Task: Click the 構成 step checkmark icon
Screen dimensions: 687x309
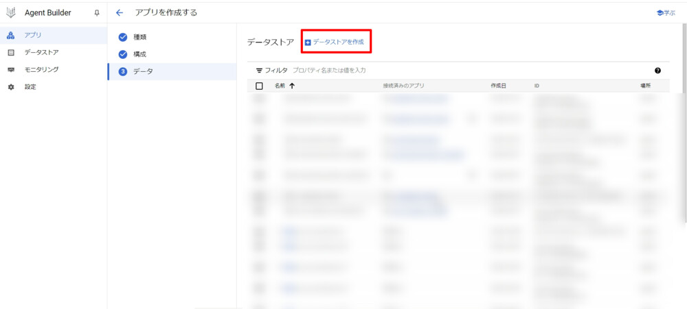Action: 123,55
